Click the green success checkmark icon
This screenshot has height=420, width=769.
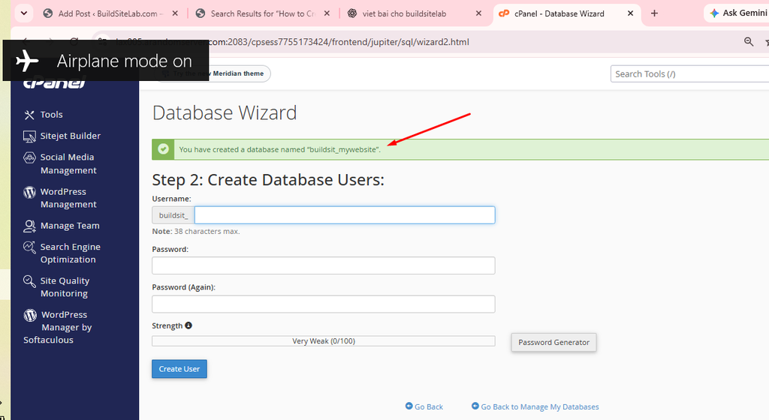coord(163,149)
